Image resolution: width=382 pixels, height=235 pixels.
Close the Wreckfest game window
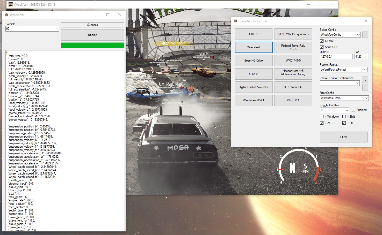tap(332, 4)
